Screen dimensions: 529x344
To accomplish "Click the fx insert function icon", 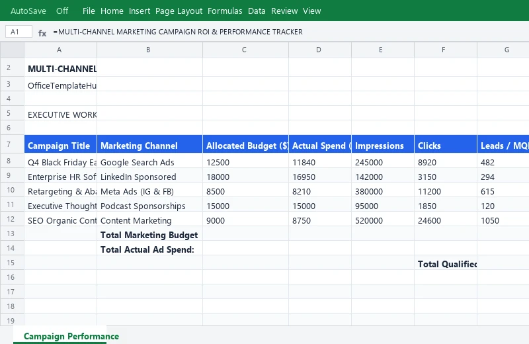I will coord(42,32).
